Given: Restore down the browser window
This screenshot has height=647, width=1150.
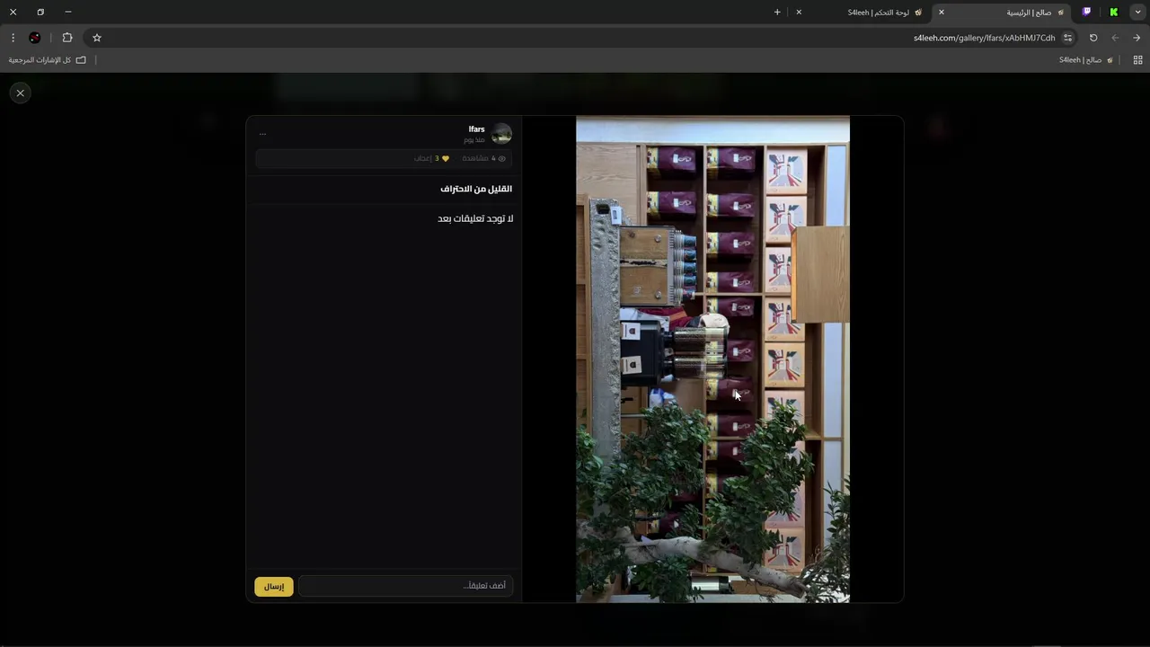Looking at the screenshot, I should point(40,12).
